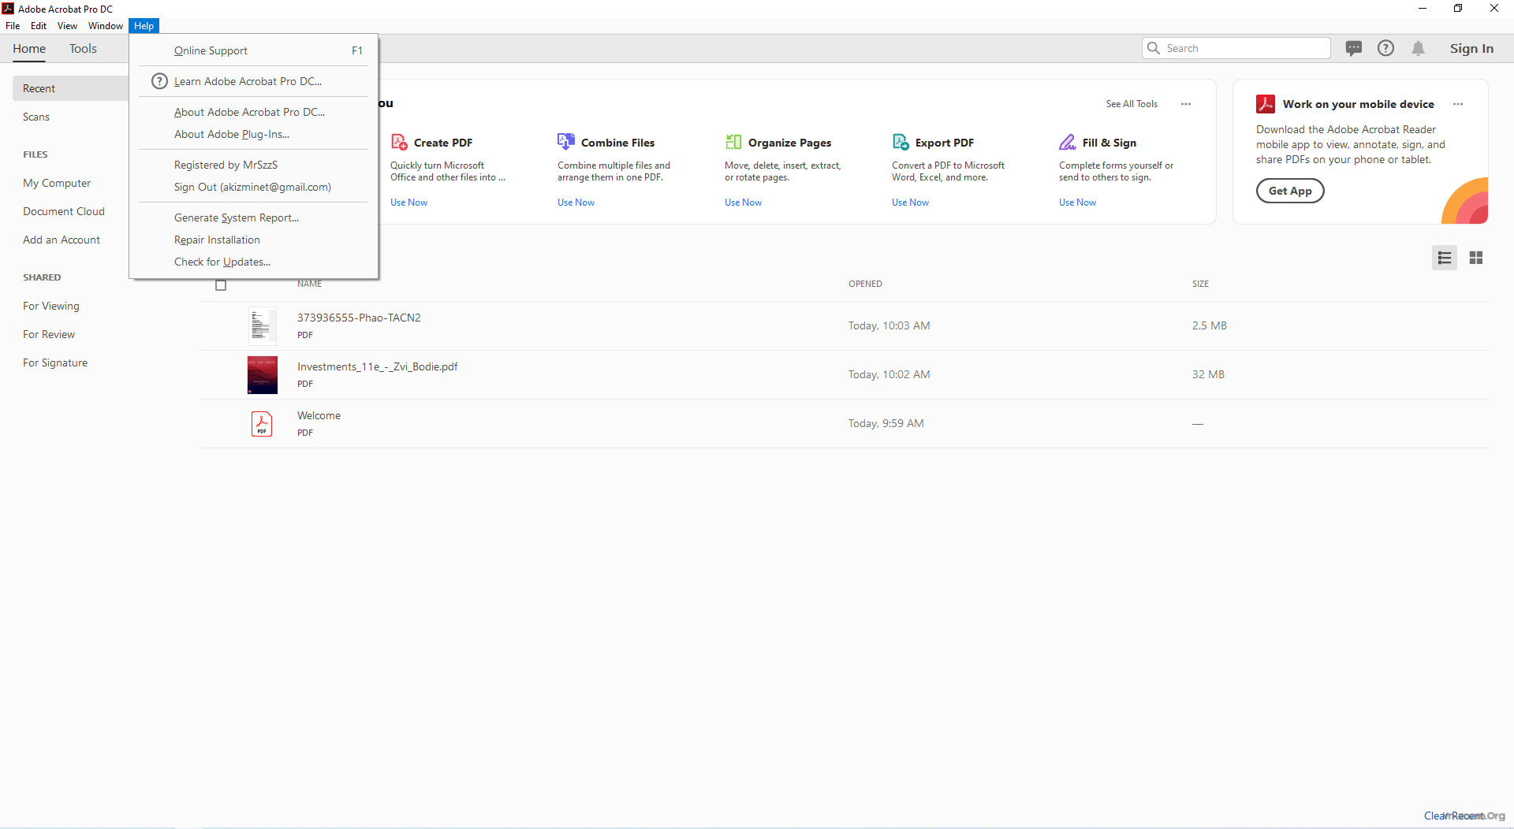1514x829 pixels.
Task: Select Investments_11e_-_Zvi_Bodie.pdf file name
Action: coord(377,366)
